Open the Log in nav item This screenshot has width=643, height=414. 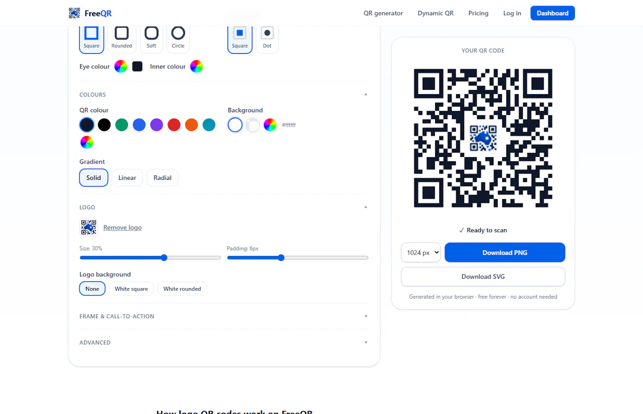click(512, 13)
